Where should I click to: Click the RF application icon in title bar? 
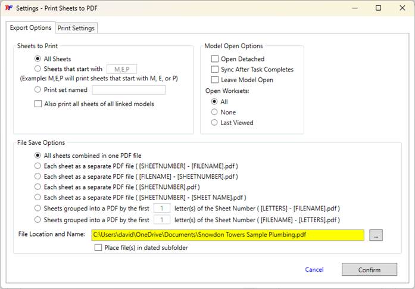pyautogui.click(x=8, y=8)
